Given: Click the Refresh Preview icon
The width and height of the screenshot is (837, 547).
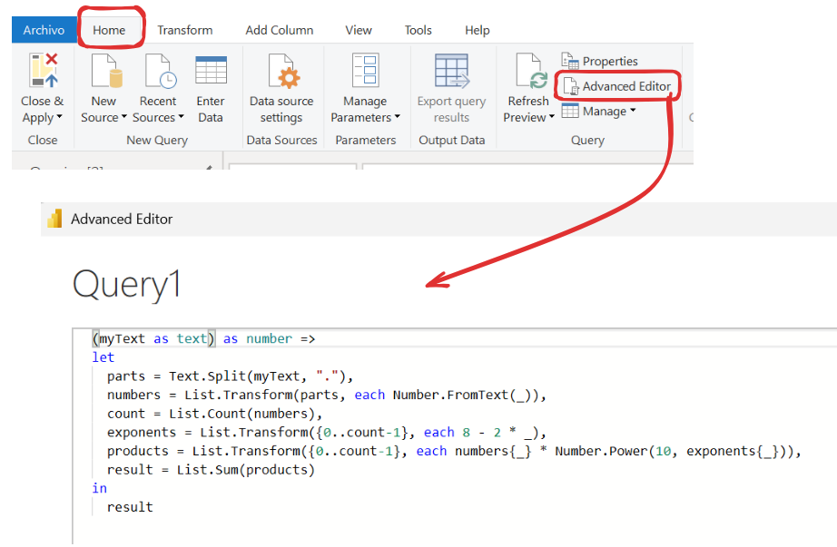Looking at the screenshot, I should pos(531,71).
